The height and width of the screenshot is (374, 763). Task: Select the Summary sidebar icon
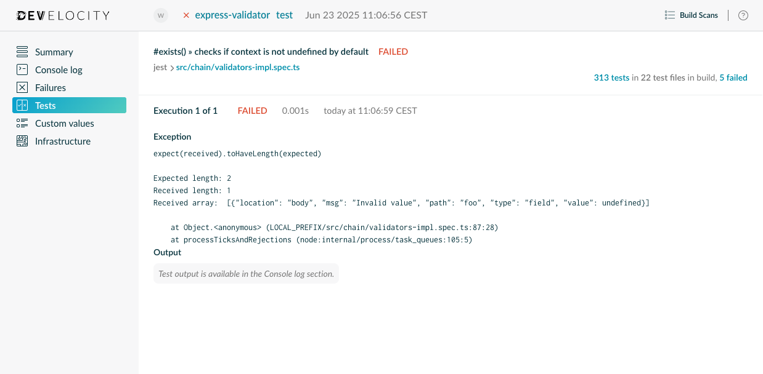coord(22,52)
